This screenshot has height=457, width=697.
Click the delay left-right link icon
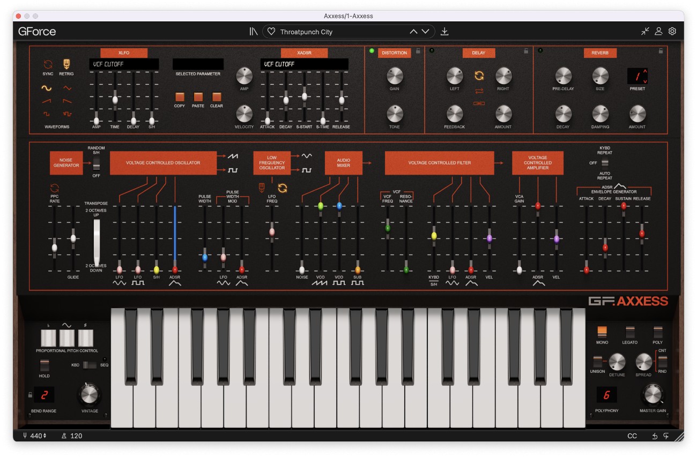tap(479, 103)
